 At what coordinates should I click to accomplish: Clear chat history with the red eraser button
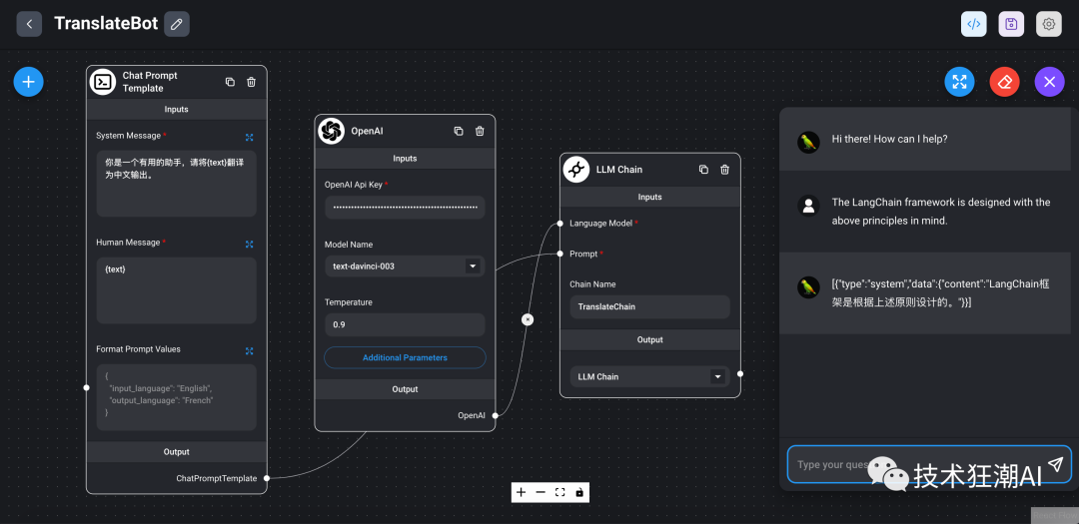(1004, 82)
